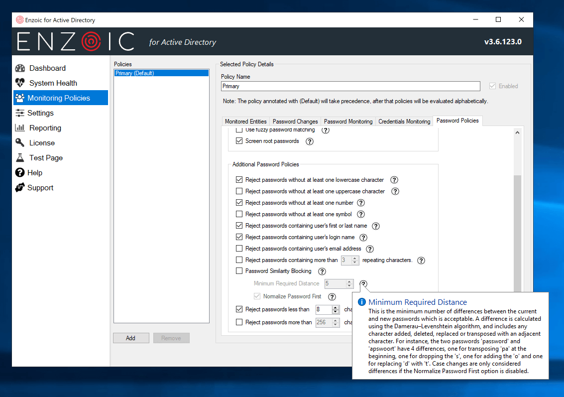
Task: Click the Add policy button
Action: (x=131, y=338)
